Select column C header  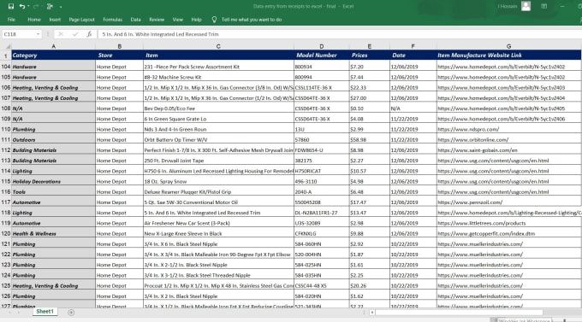pos(218,46)
